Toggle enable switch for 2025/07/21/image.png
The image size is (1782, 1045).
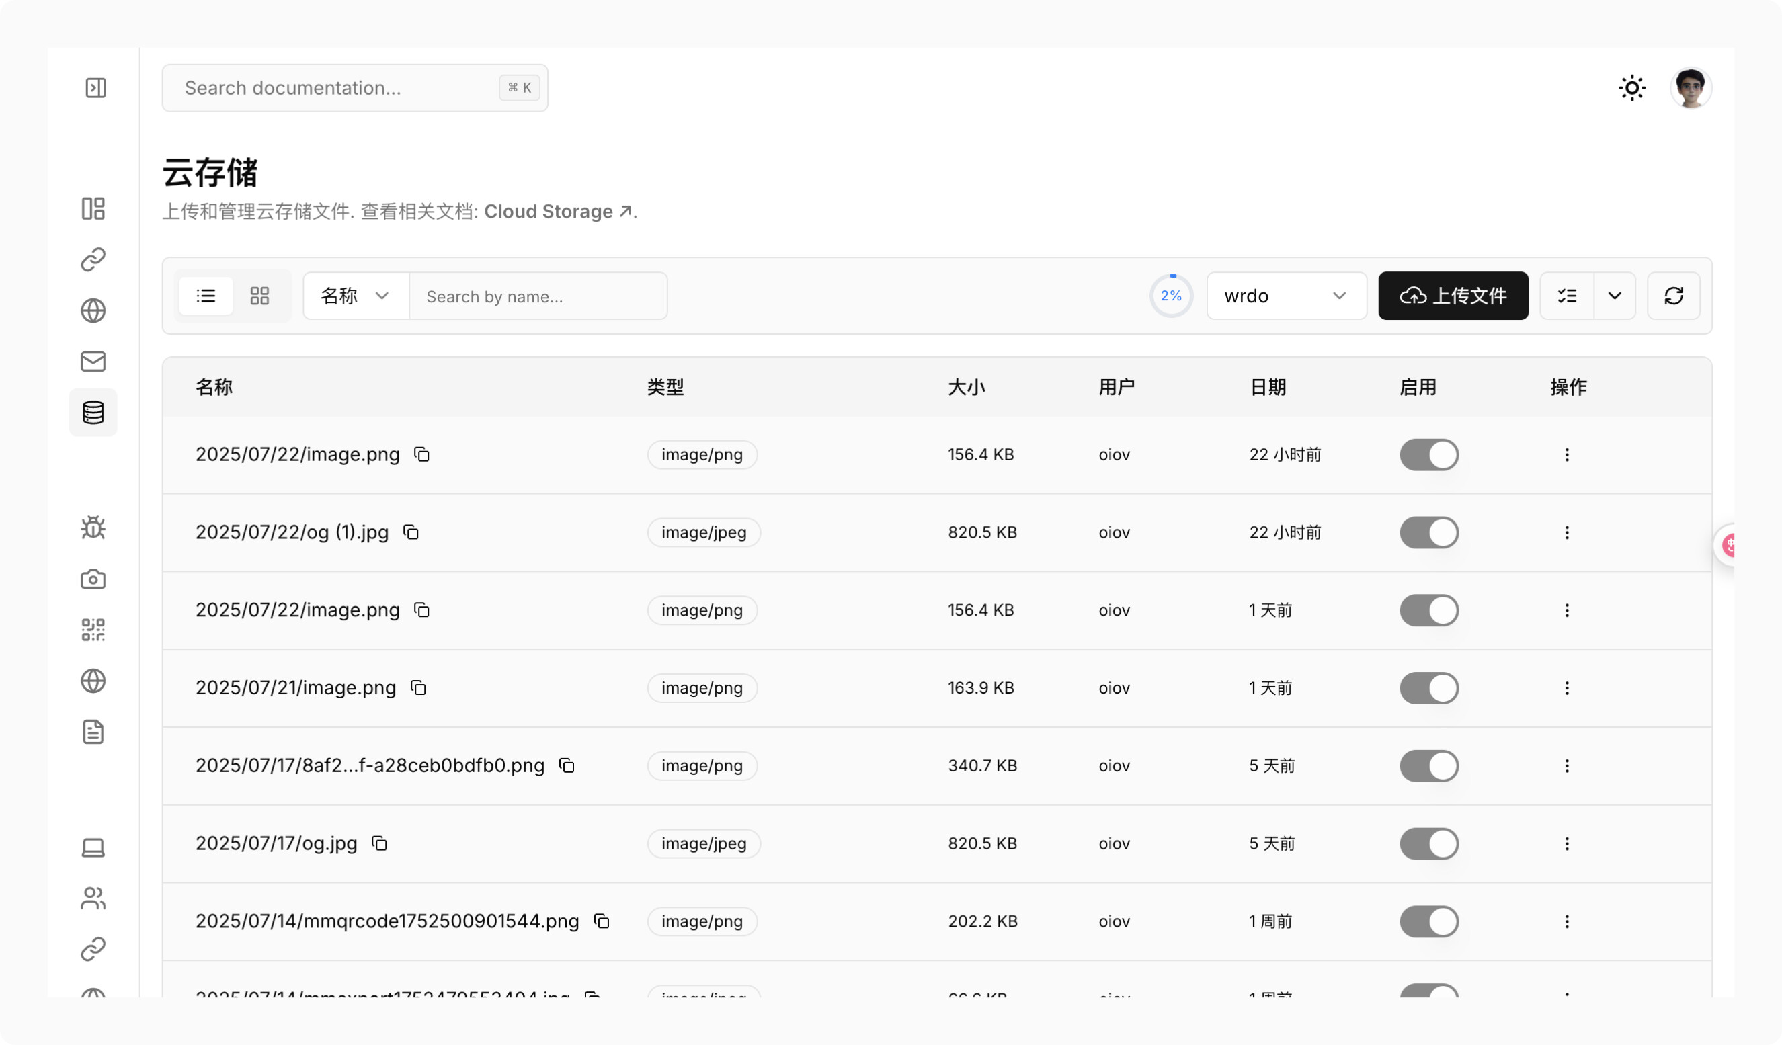tap(1429, 688)
